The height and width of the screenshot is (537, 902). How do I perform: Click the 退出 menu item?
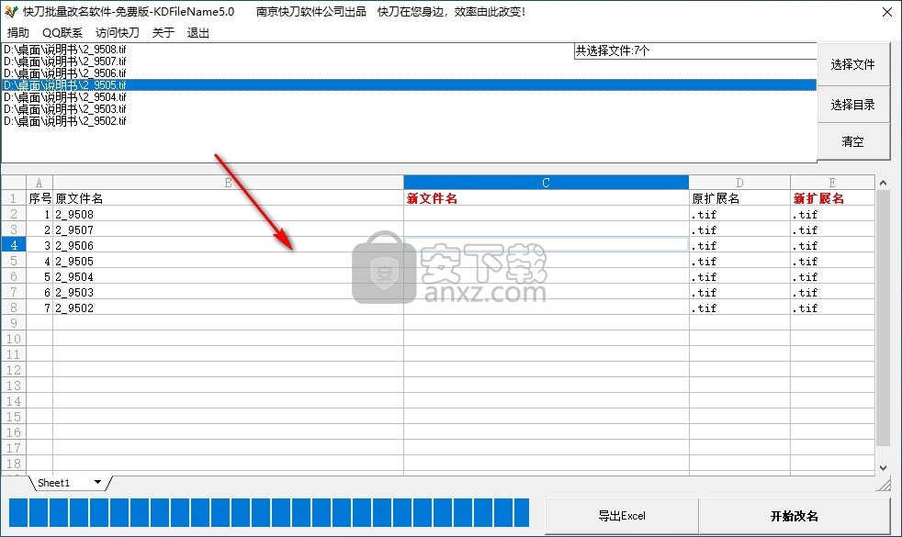point(197,33)
